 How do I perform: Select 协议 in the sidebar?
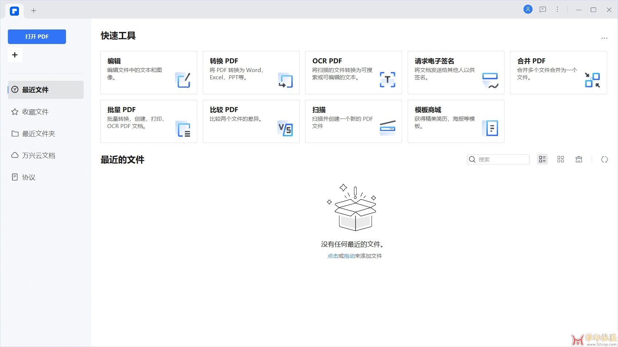[28, 178]
